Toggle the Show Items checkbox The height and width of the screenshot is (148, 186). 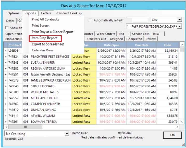point(7,28)
